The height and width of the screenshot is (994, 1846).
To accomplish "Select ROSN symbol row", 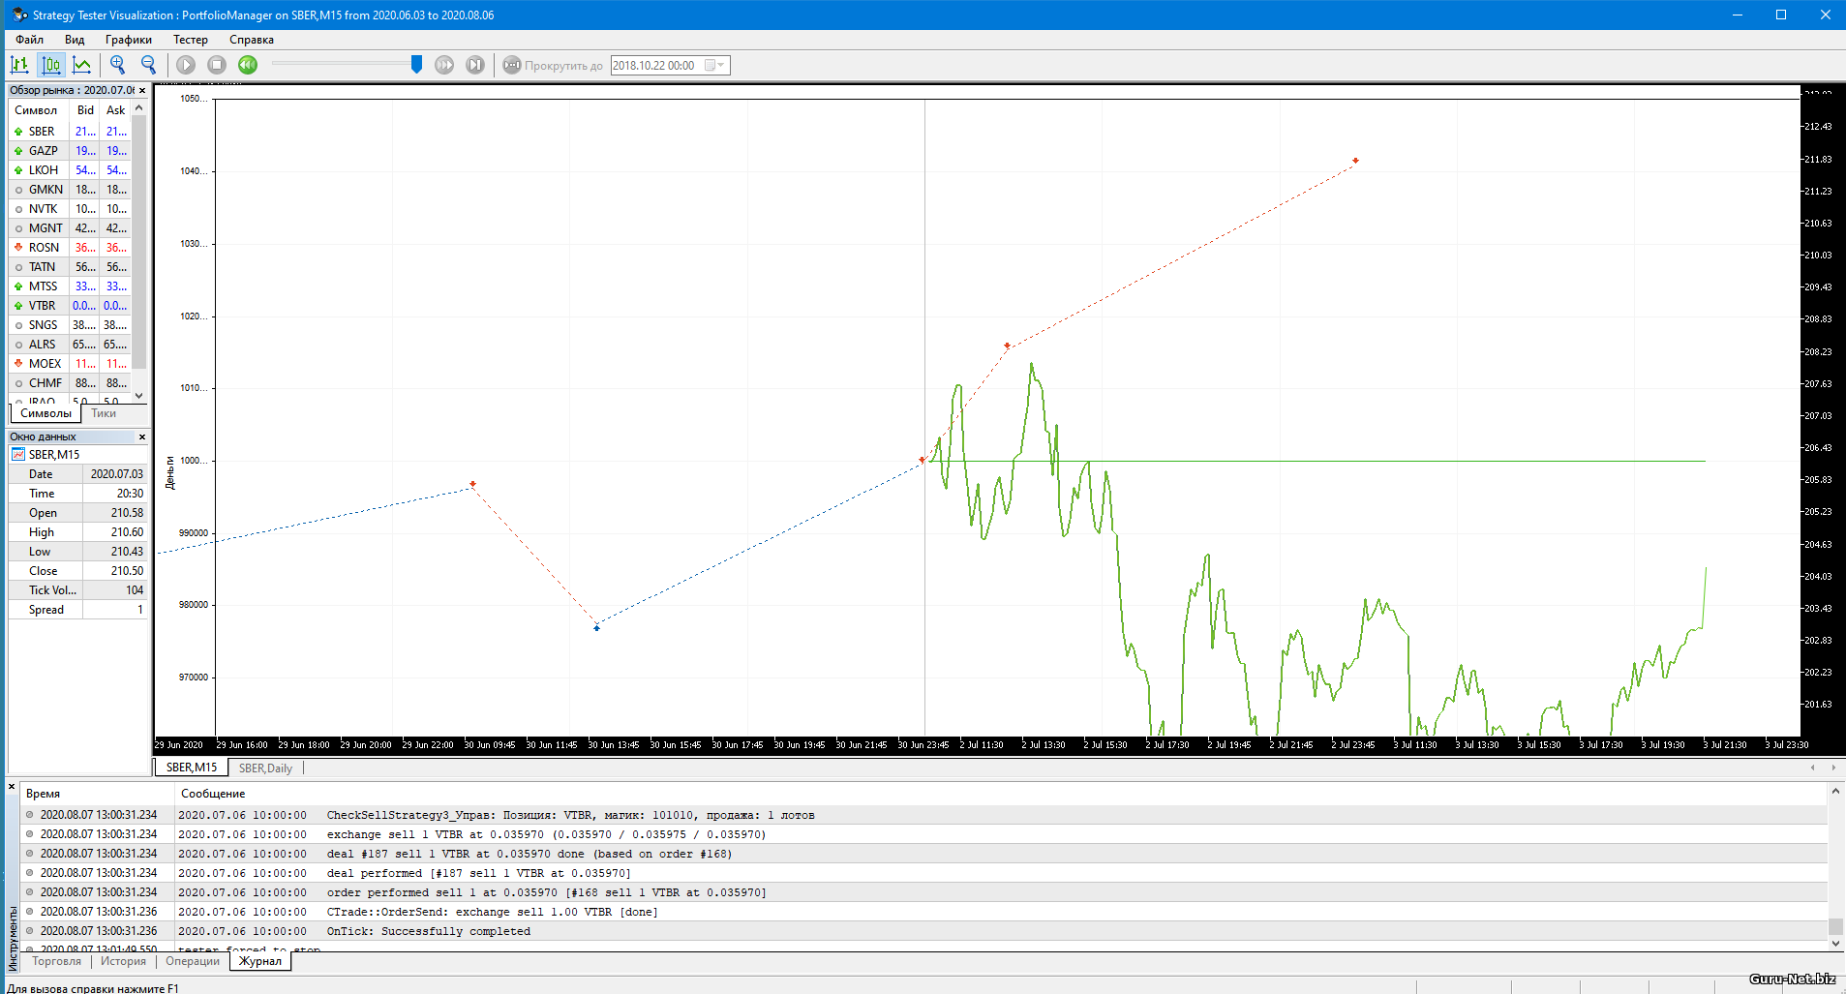I will pos(69,248).
